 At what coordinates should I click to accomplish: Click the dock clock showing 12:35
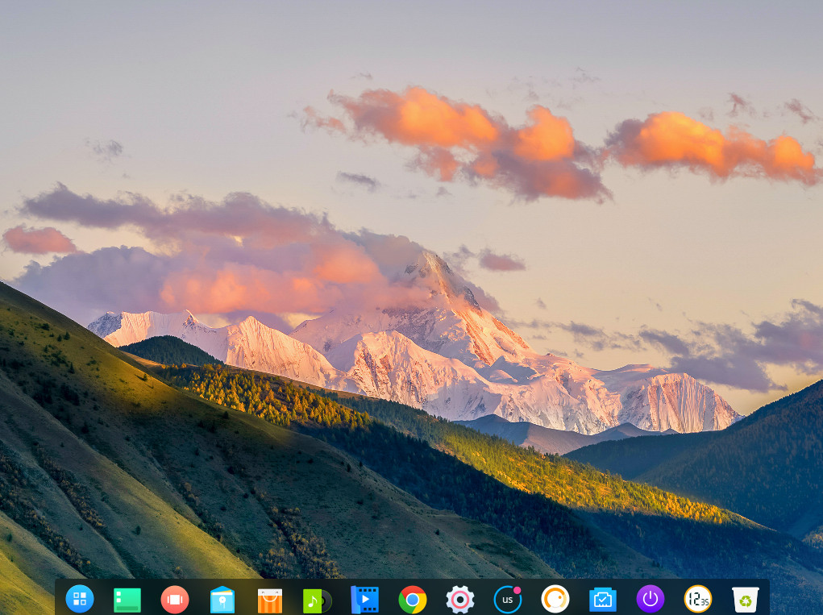pyautogui.click(x=698, y=599)
